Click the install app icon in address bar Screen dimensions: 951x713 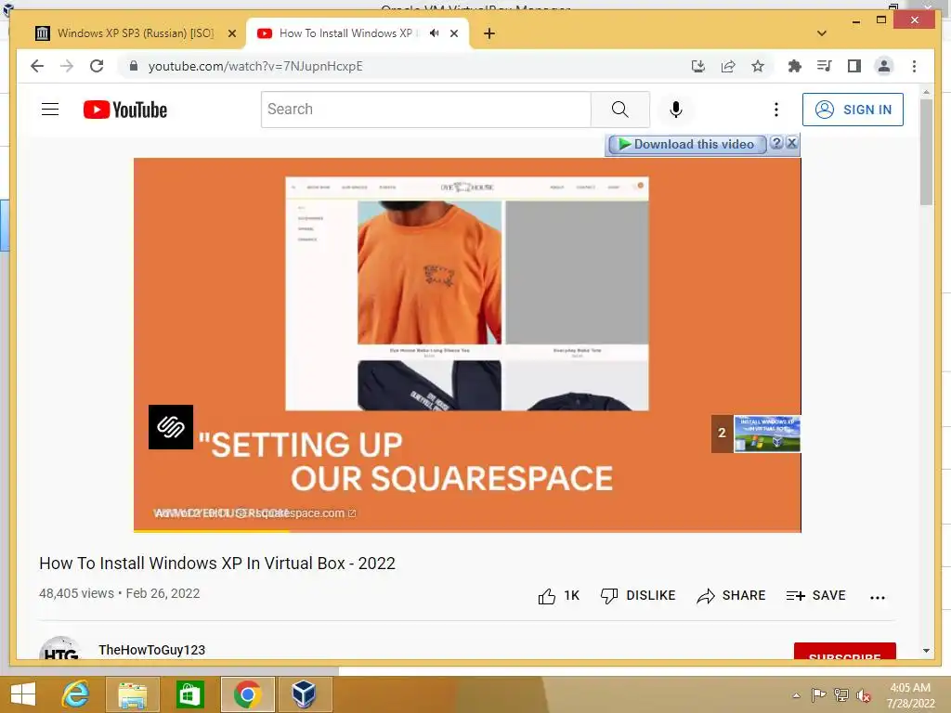pyautogui.click(x=698, y=66)
